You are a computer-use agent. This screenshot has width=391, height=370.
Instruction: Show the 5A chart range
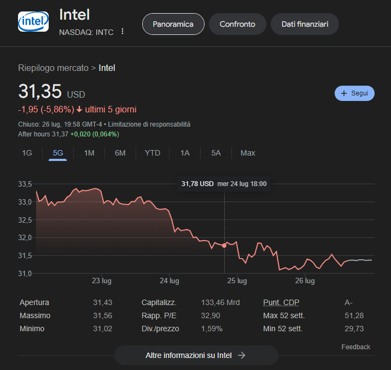coord(215,153)
